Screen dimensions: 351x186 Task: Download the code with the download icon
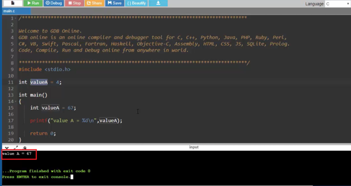[x=158, y=3]
